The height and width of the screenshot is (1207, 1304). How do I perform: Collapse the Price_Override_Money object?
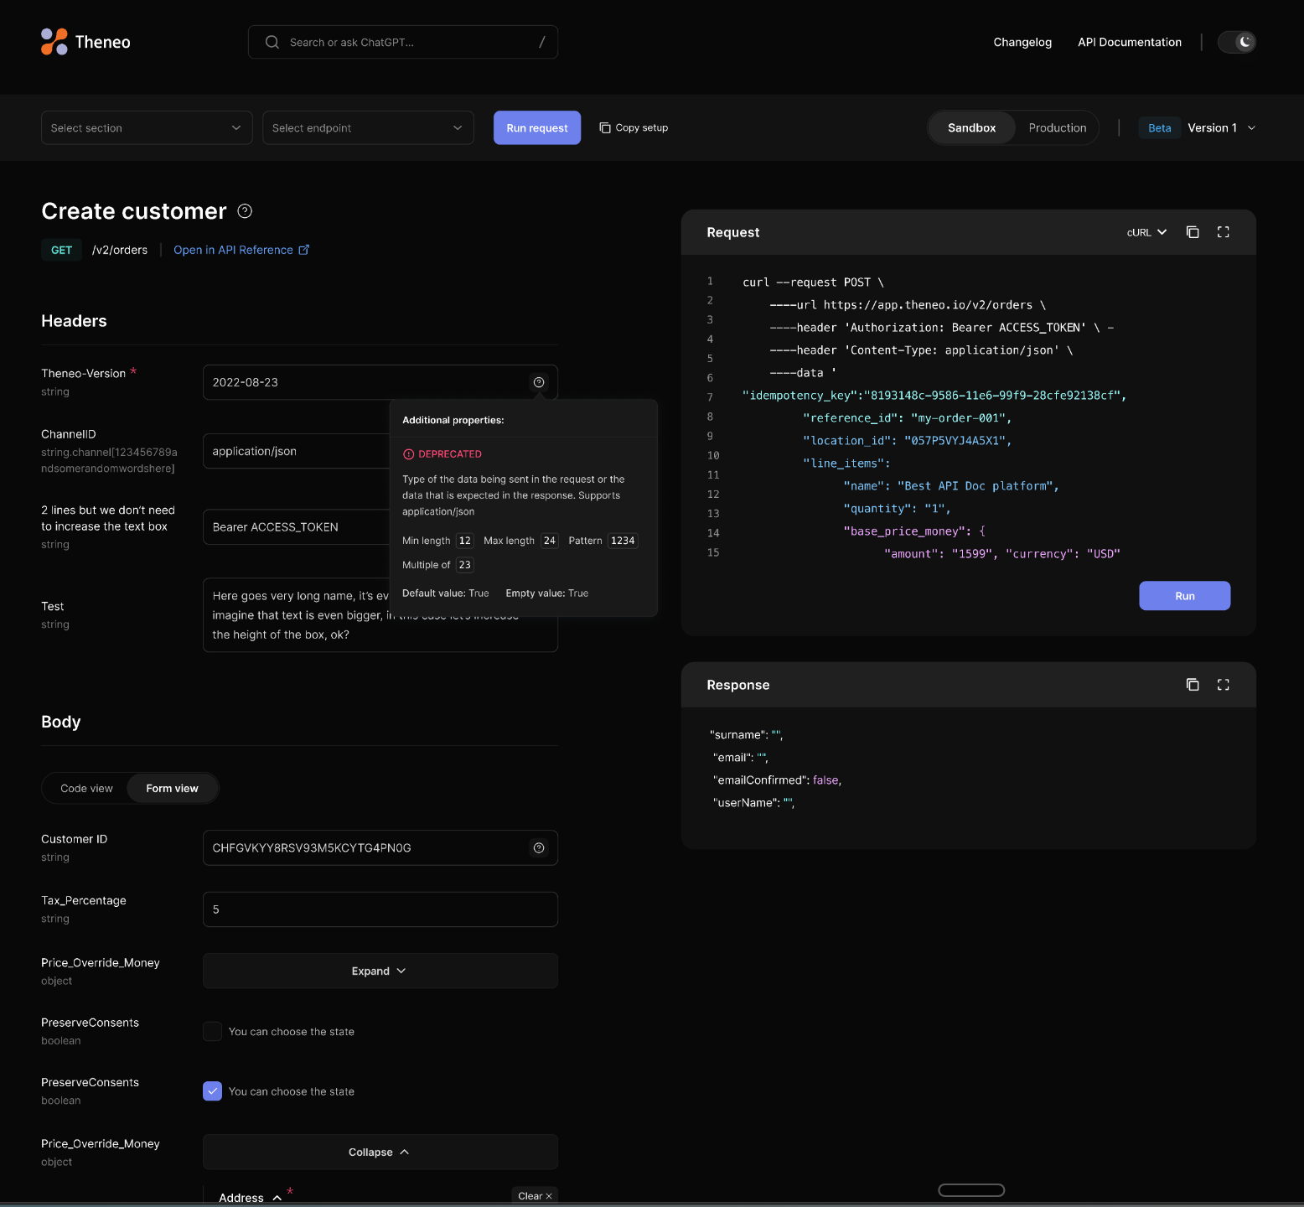pos(380,1152)
